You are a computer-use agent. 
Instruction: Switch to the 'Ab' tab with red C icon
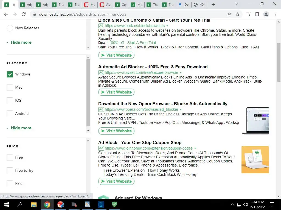click(106, 5)
